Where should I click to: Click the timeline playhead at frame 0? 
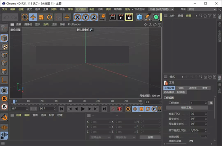(x=14, y=101)
